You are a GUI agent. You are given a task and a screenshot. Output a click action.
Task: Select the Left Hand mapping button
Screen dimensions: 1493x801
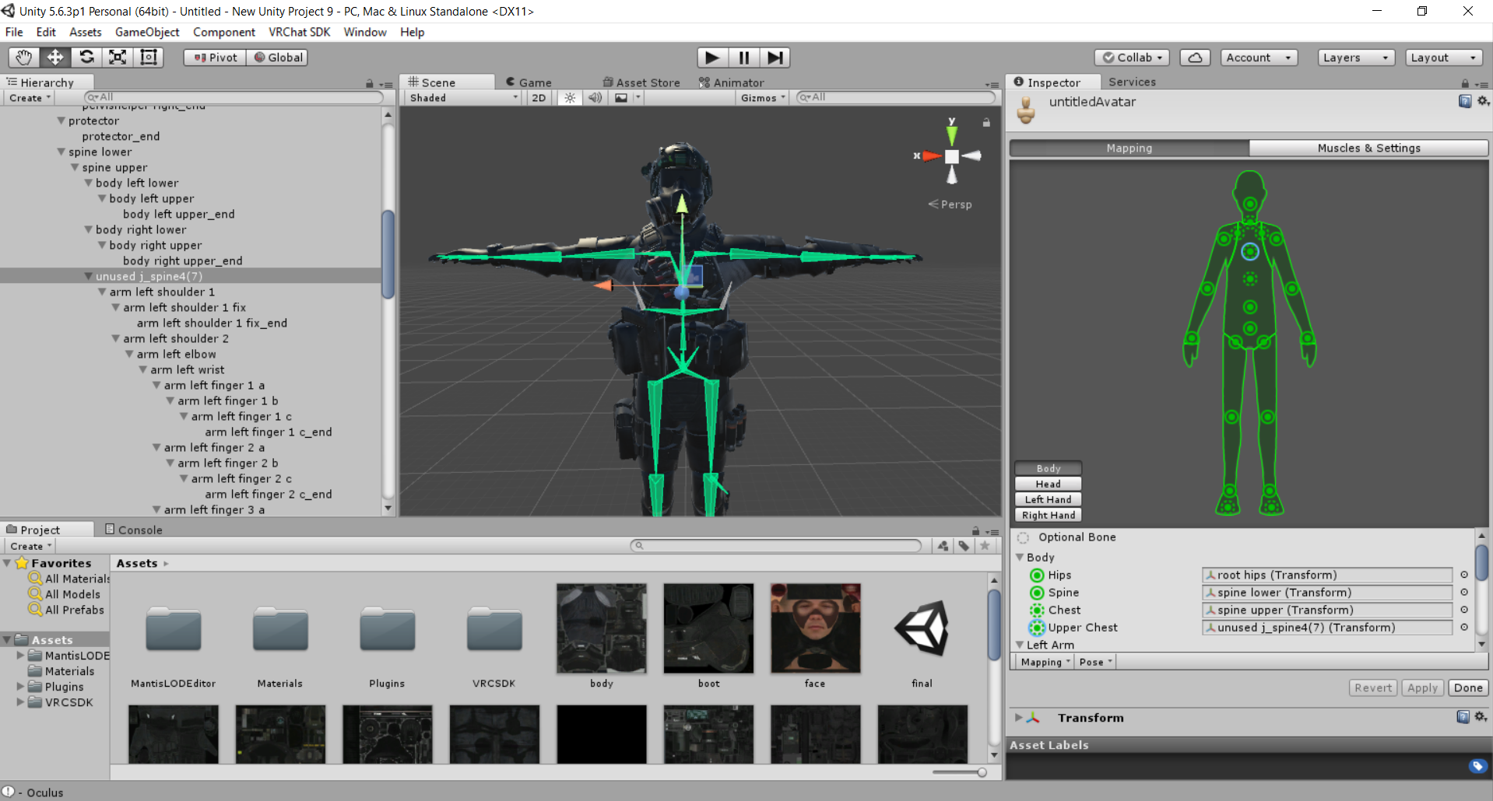click(x=1048, y=499)
